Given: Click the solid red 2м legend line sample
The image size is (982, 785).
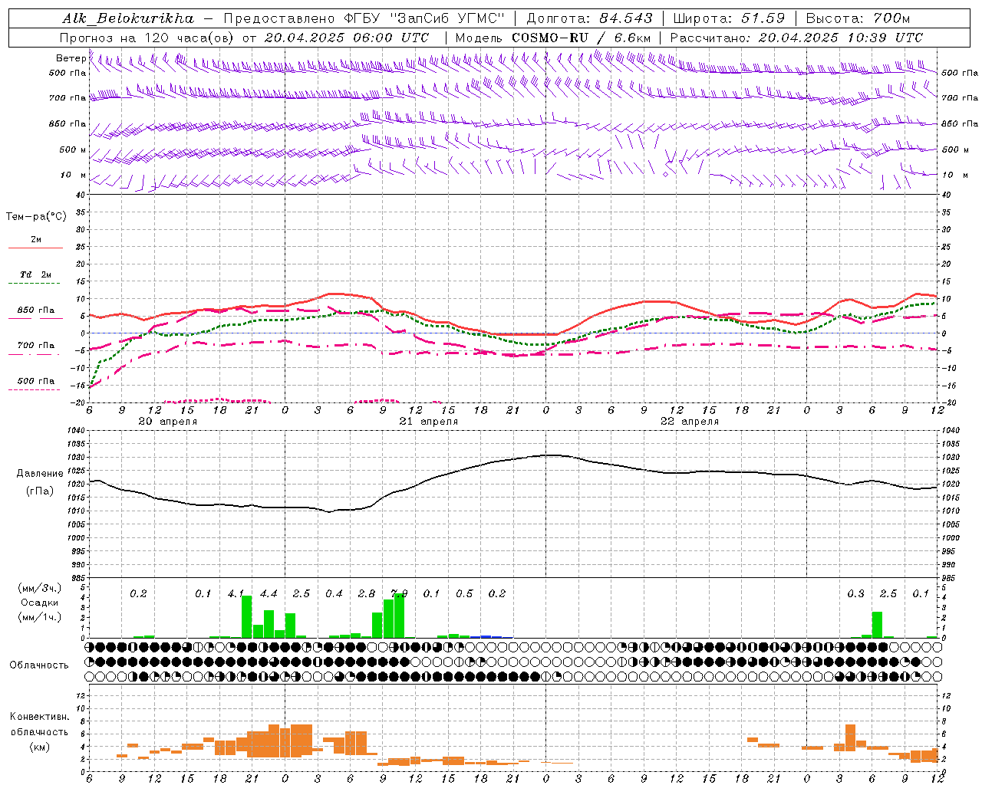Looking at the screenshot, I should [x=36, y=248].
